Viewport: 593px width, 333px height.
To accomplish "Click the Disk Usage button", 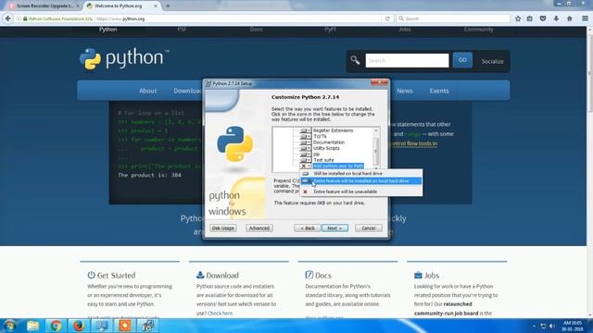I will (222, 228).
